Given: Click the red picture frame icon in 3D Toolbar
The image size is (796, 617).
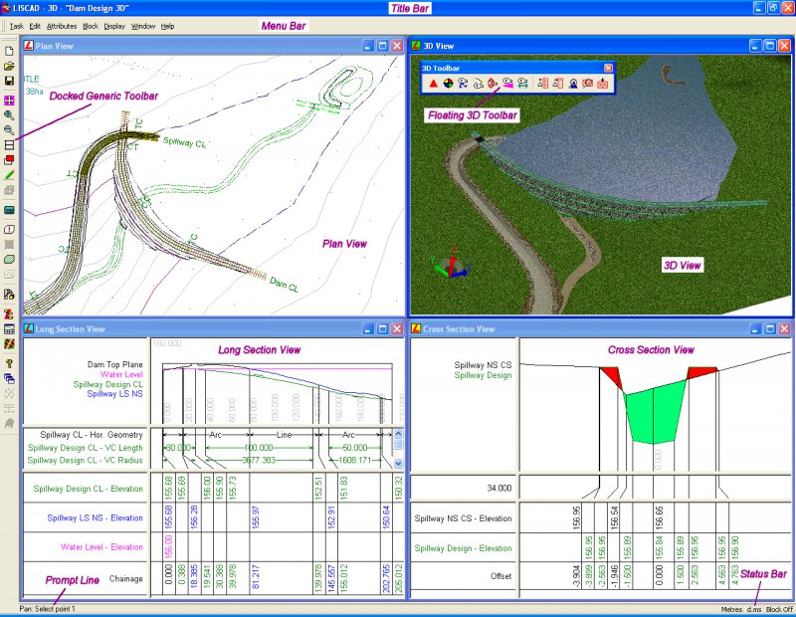Looking at the screenshot, I should [588, 84].
